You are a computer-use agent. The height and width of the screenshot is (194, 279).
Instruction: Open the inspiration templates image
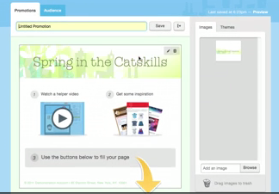pos(138,119)
